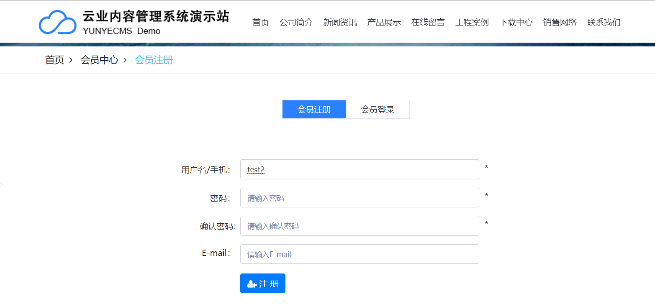The width and height of the screenshot is (655, 304).
Task: Open the 销售网络 page
Action: tap(560, 23)
